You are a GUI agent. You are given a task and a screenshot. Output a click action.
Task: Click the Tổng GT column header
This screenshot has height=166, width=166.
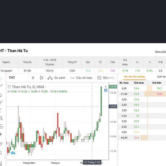click(72, 62)
